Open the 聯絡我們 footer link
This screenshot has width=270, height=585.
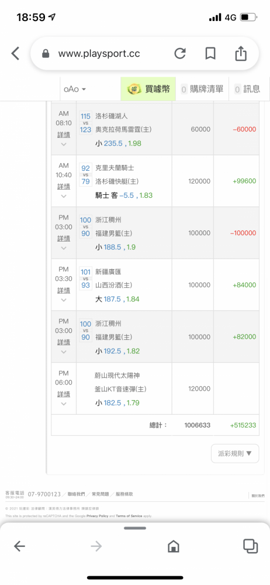(x=76, y=494)
